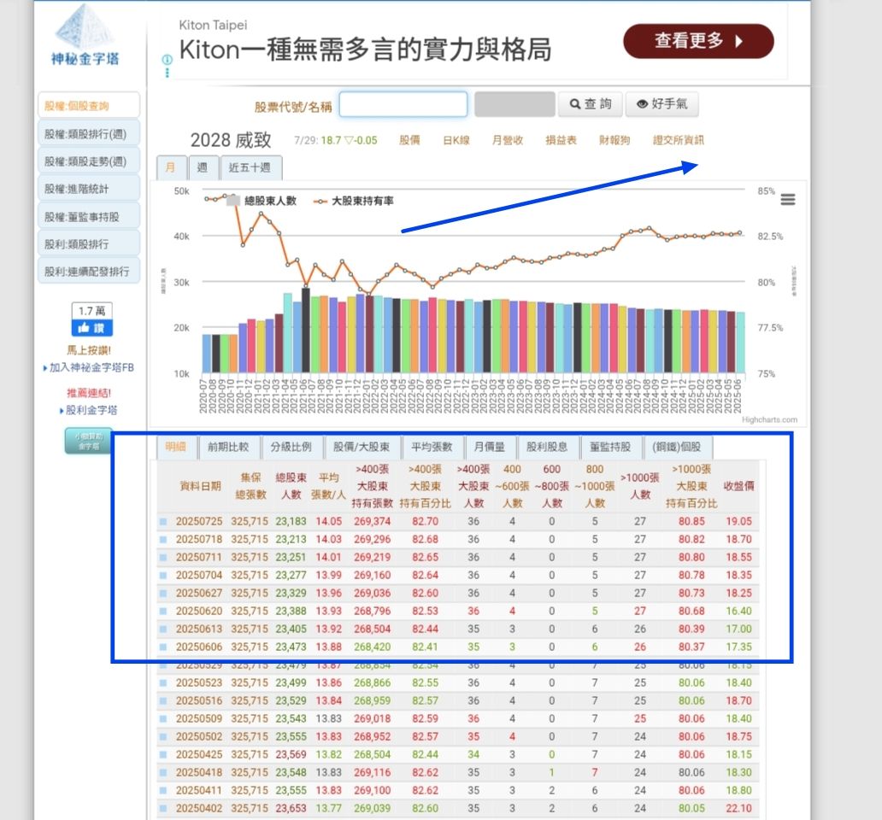Switch to the 週 chart tab
Viewport: 882px width, 820px height.
[x=203, y=167]
